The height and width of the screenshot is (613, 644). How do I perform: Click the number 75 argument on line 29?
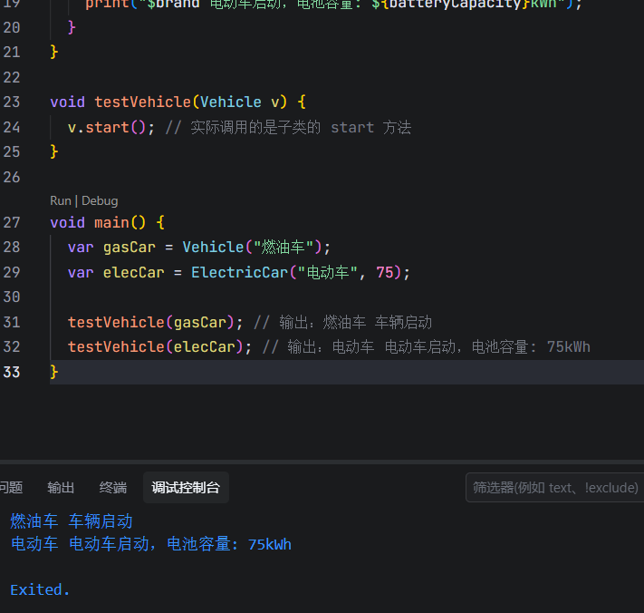point(385,273)
